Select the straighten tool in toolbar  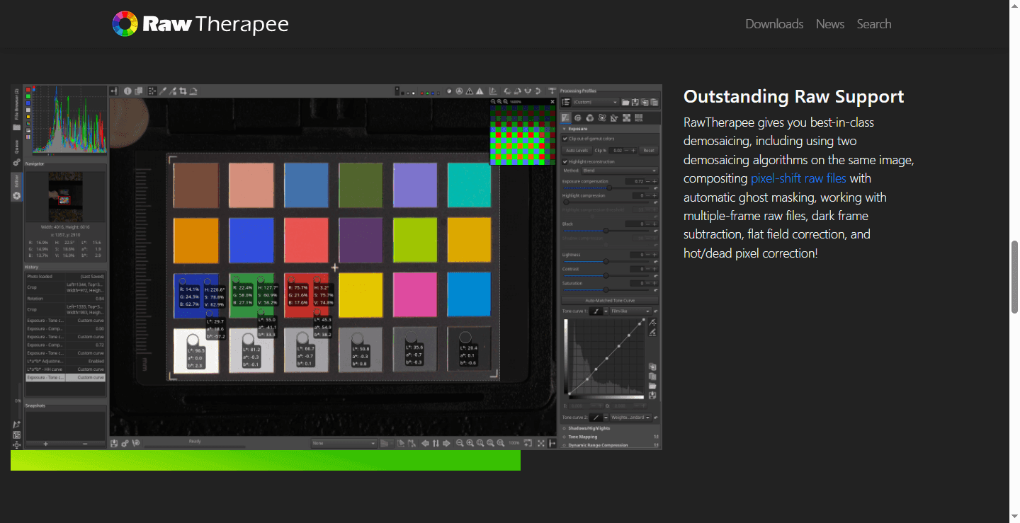(x=193, y=91)
